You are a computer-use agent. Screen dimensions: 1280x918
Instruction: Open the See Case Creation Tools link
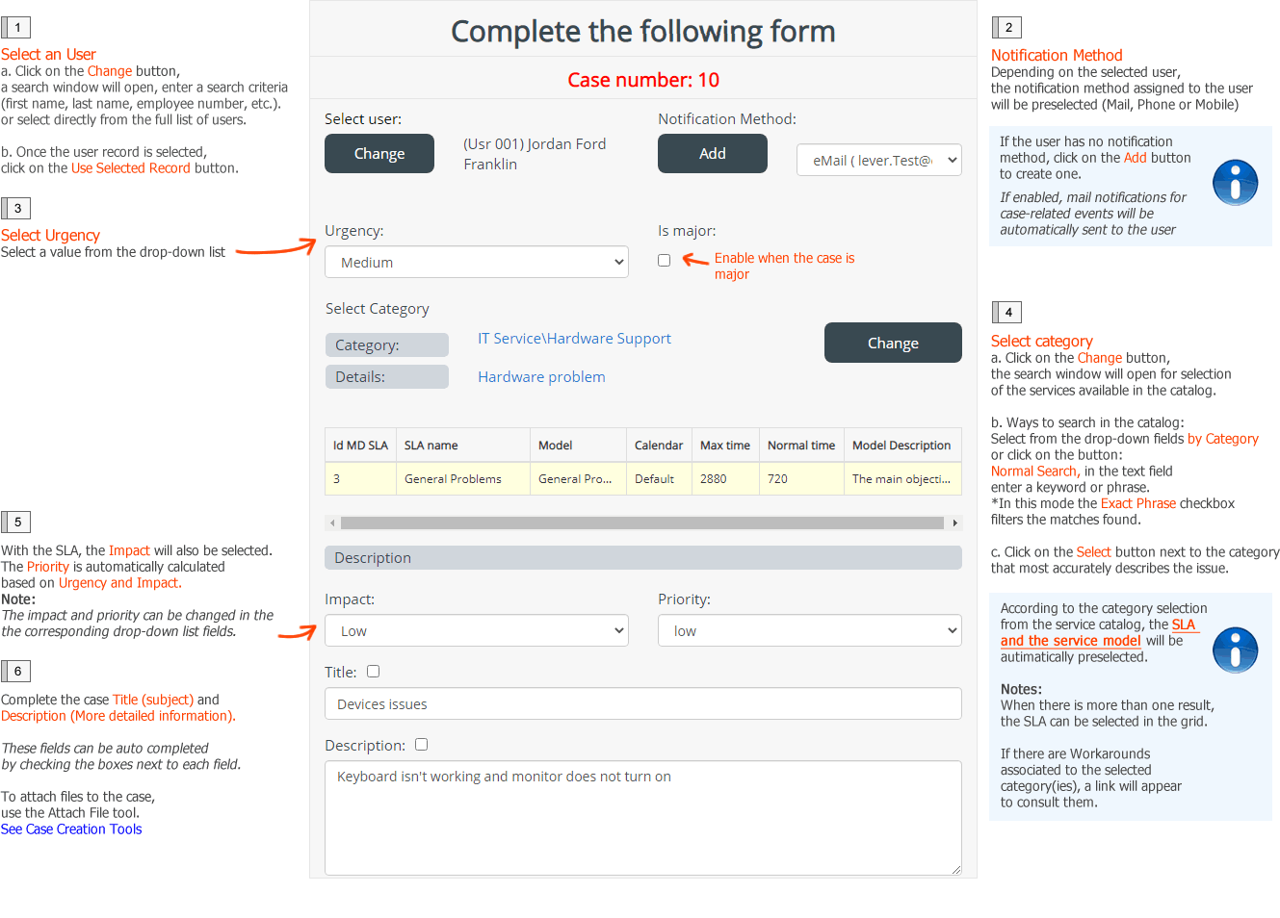[71, 829]
